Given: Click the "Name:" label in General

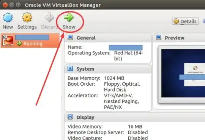Looking at the screenshot, I should 75,47.
